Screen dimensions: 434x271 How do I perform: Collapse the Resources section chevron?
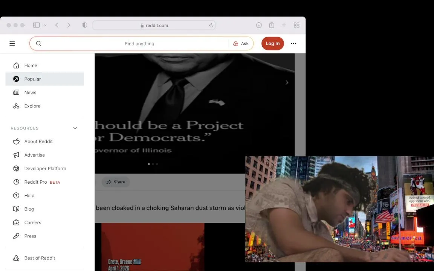point(75,128)
